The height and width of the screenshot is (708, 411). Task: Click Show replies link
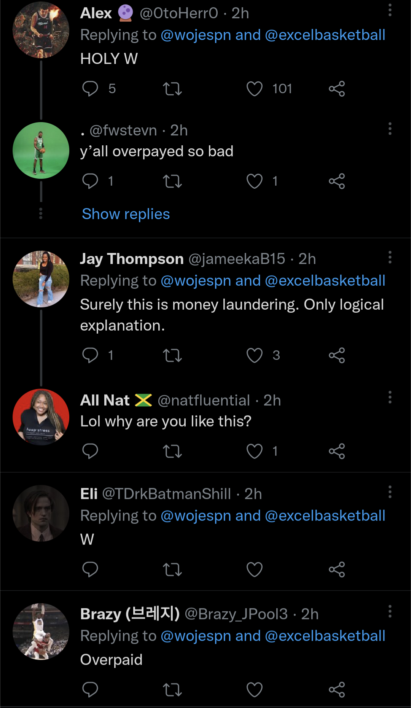pyautogui.click(x=126, y=214)
